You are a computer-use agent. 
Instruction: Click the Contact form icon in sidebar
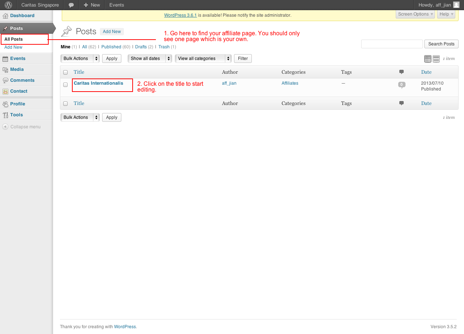click(5, 91)
